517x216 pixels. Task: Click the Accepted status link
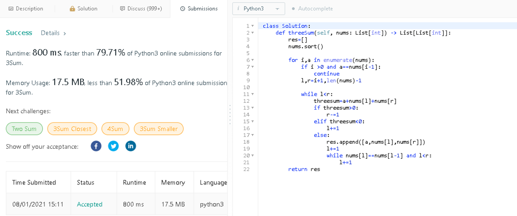89,205
